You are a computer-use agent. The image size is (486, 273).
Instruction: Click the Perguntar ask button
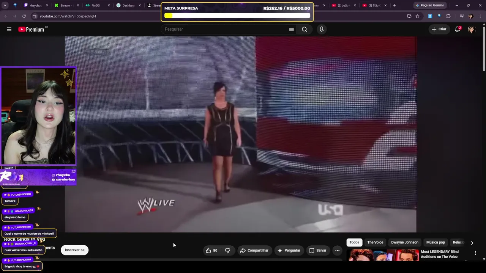tap(289, 250)
